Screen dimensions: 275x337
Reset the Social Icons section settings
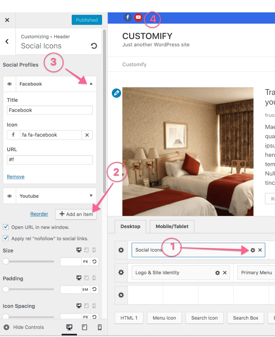click(x=94, y=46)
